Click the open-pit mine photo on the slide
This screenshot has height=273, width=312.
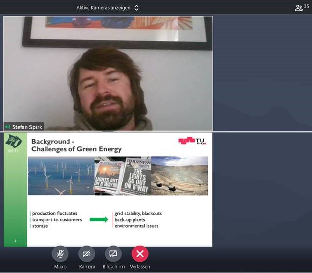[179, 176]
